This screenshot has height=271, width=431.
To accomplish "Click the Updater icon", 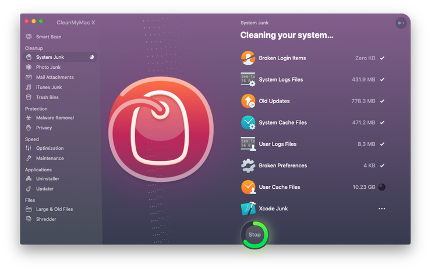I will [29, 189].
